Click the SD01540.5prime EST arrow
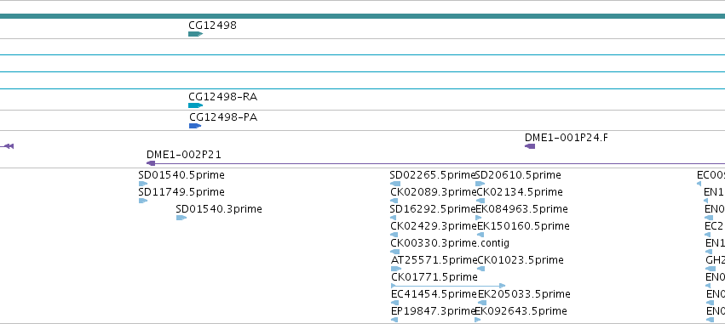This screenshot has height=324, width=725. click(143, 184)
